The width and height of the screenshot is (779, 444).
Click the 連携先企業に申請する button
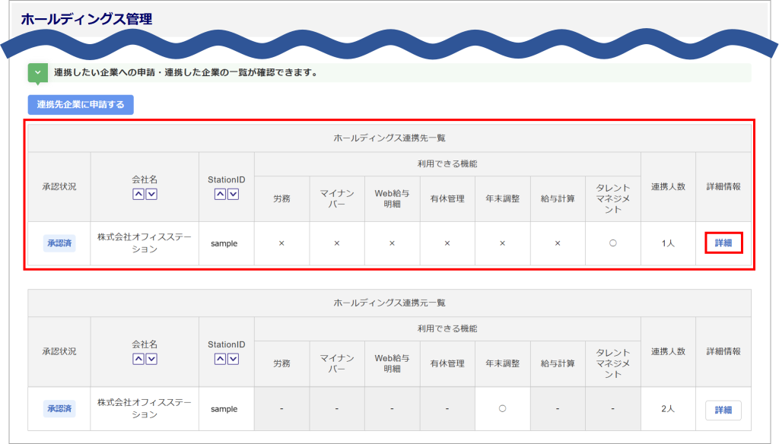click(x=81, y=104)
